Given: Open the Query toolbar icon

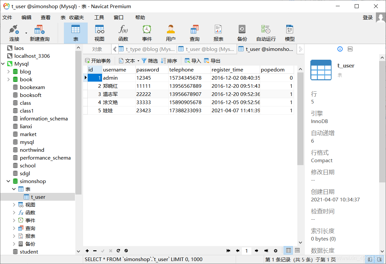Looking at the screenshot, I should (195, 33).
